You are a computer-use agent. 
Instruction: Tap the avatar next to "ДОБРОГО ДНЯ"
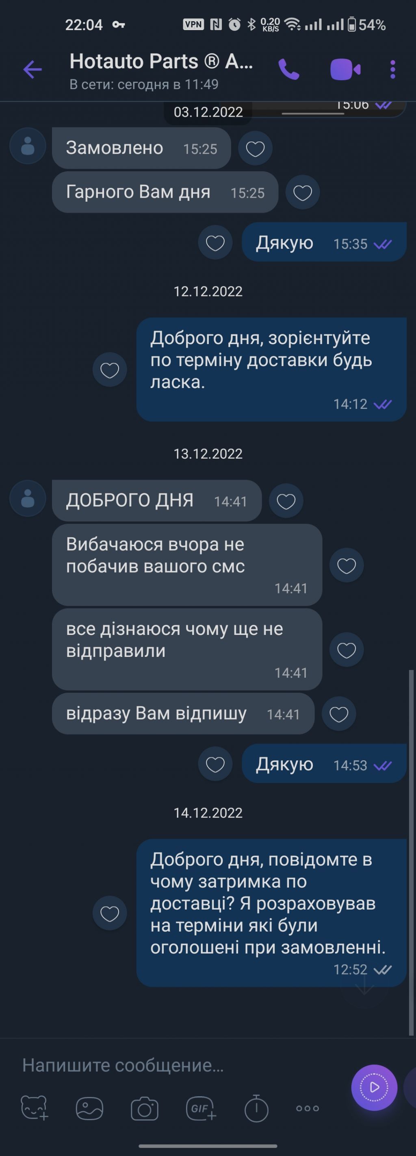28,498
